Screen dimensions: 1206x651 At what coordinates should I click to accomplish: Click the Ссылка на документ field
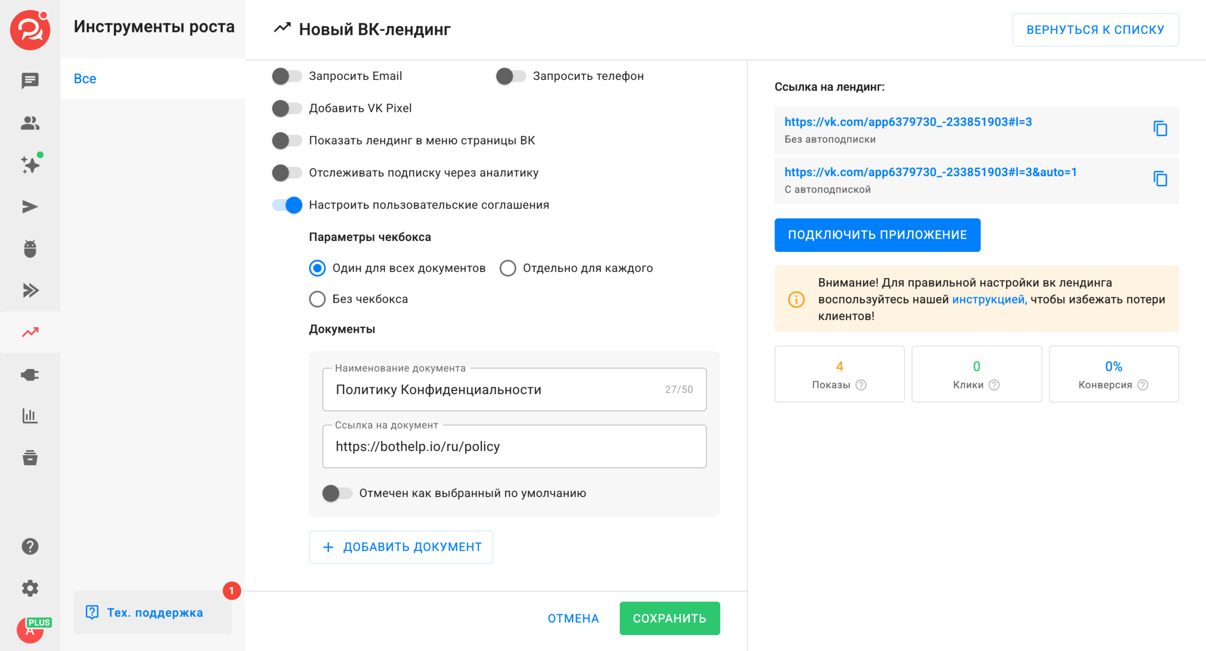point(513,446)
